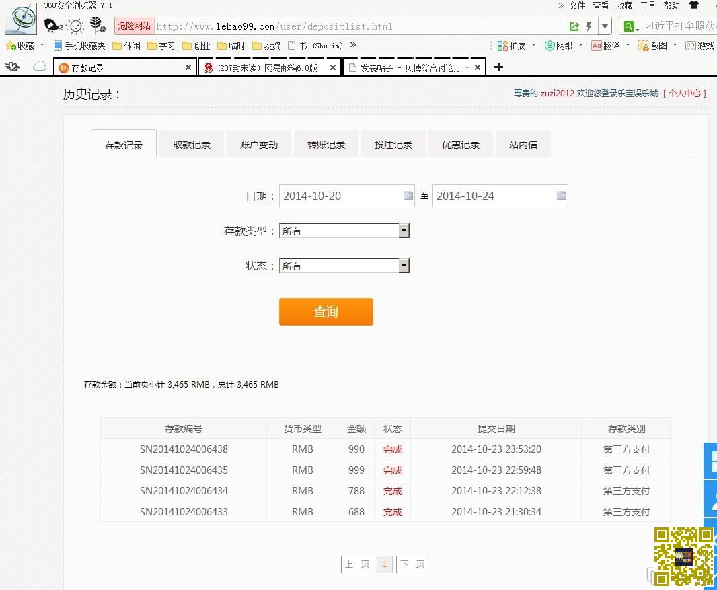Click the green search engine icon
This screenshot has width=717, height=590.
(x=629, y=26)
